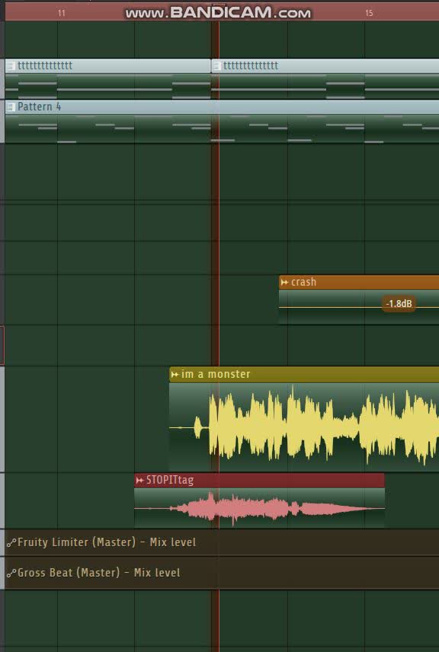Screen dimensions: 439x652
Task: Open first tttttttttttttt pattern clip menu icon
Action: [x=11, y=66]
